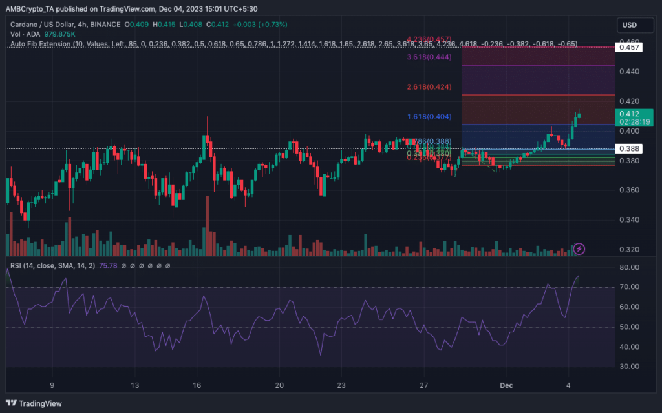This screenshot has width=662, height=413.
Task: Click the 0.388 price axis label
Action: click(x=628, y=149)
